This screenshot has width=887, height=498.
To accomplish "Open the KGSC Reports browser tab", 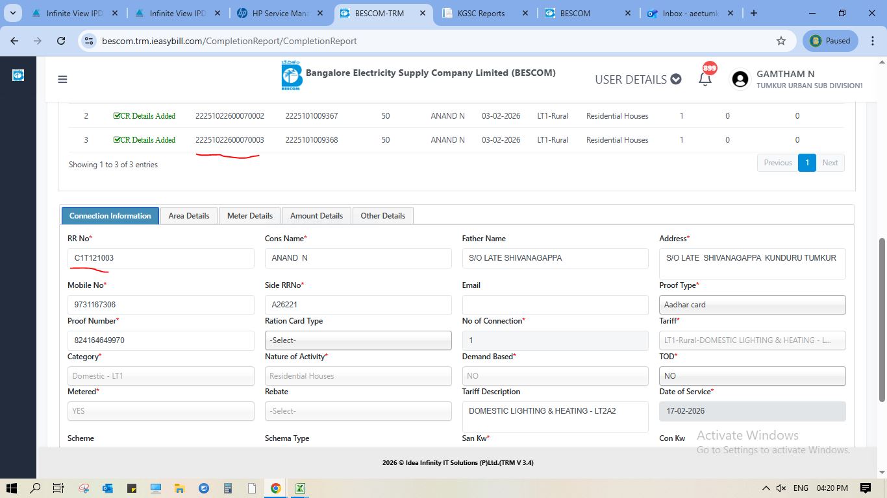I will point(482,13).
